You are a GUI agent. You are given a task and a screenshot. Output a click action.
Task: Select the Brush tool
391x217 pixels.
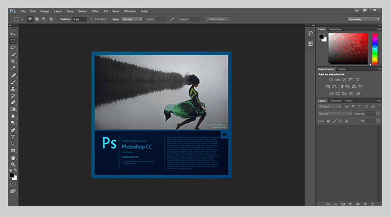[13, 82]
